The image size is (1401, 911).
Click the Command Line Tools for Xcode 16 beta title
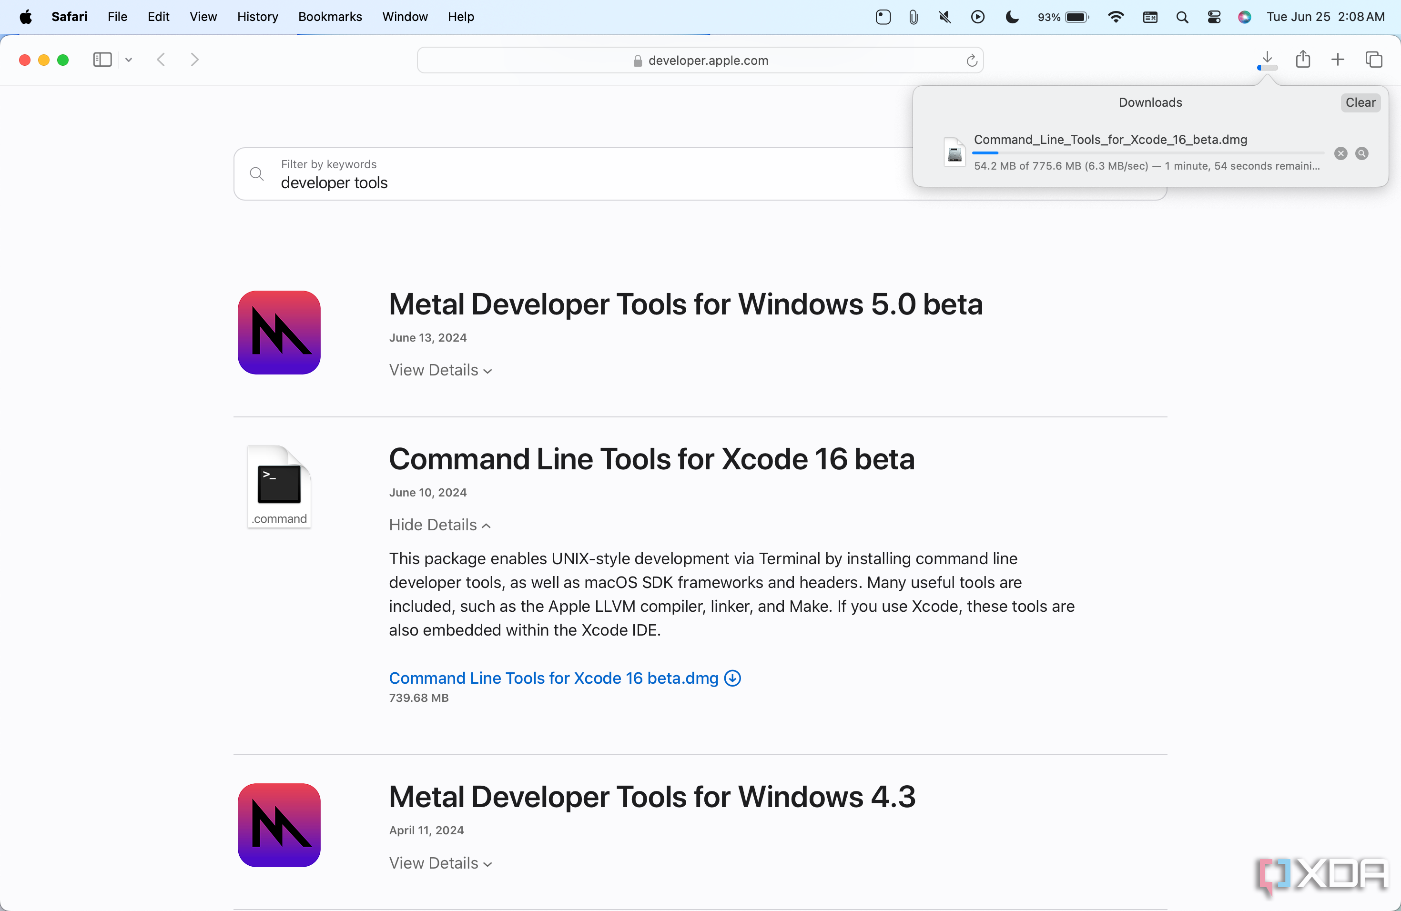tap(651, 458)
